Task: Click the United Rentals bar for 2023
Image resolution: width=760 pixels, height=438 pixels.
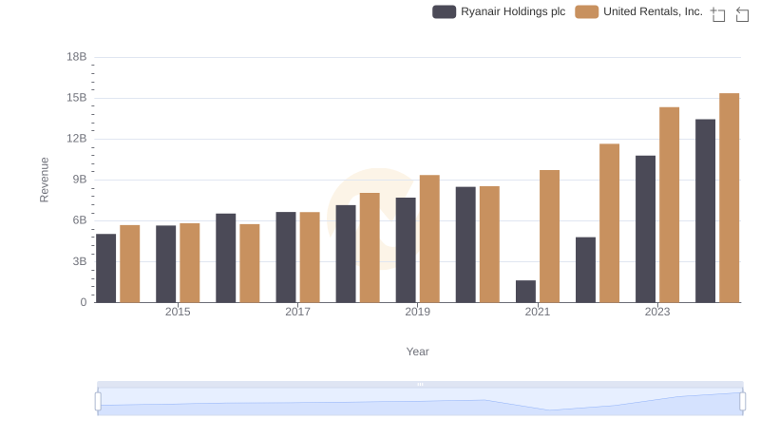Action: coord(670,204)
